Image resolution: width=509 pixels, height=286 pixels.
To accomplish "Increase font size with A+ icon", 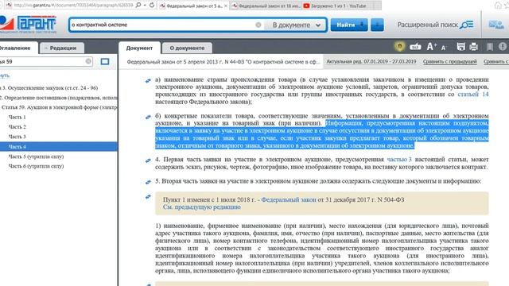I will pyautogui.click(x=431, y=47).
